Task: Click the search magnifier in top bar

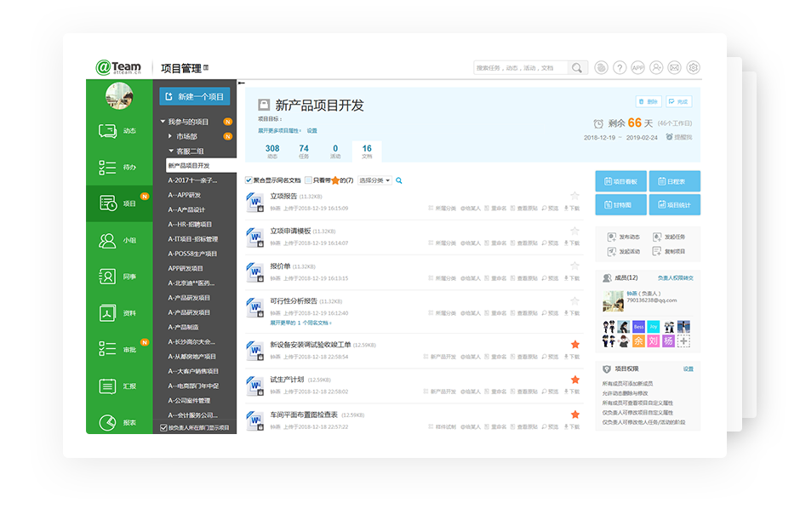Action: tap(578, 68)
